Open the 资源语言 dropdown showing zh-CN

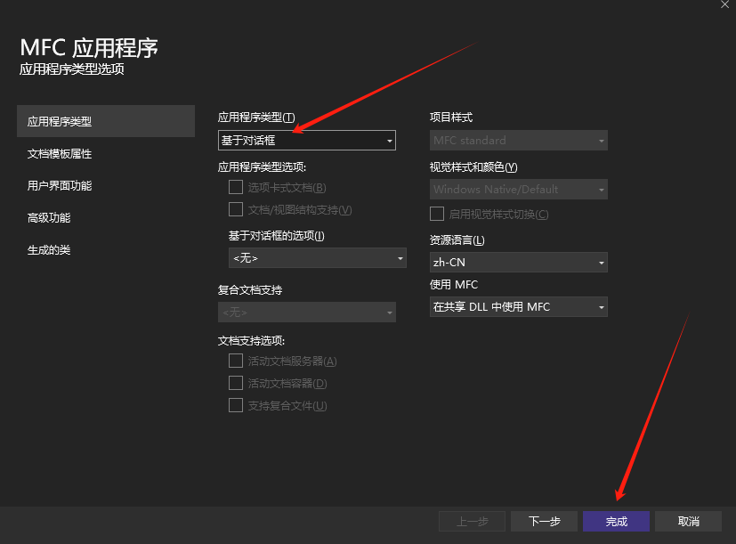pyautogui.click(x=519, y=262)
